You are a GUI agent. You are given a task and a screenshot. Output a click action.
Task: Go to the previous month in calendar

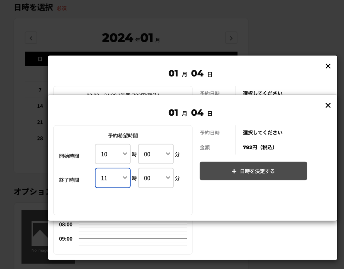pyautogui.click(x=31, y=38)
